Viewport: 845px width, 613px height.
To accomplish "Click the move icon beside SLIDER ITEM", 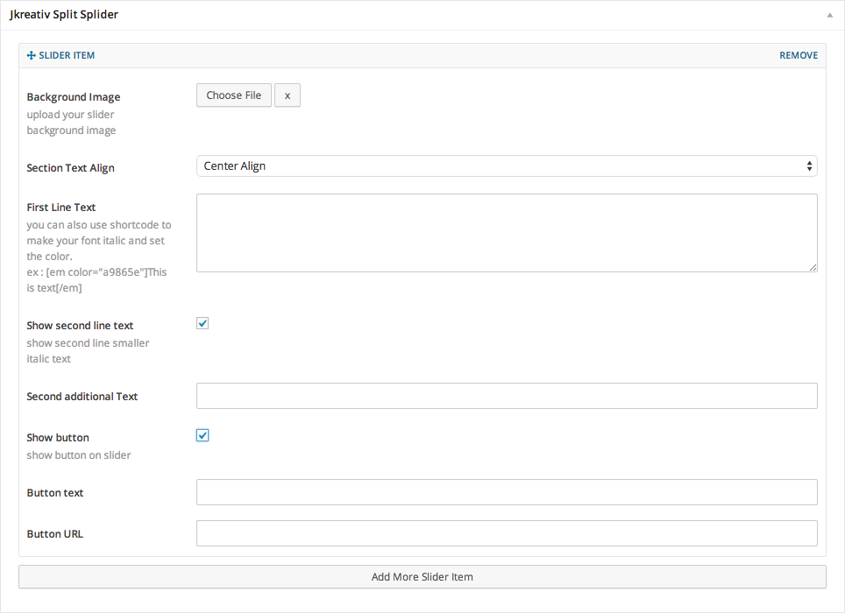I will pyautogui.click(x=32, y=55).
